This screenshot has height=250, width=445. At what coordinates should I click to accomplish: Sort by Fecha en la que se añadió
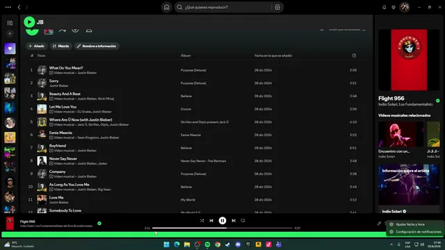click(273, 56)
